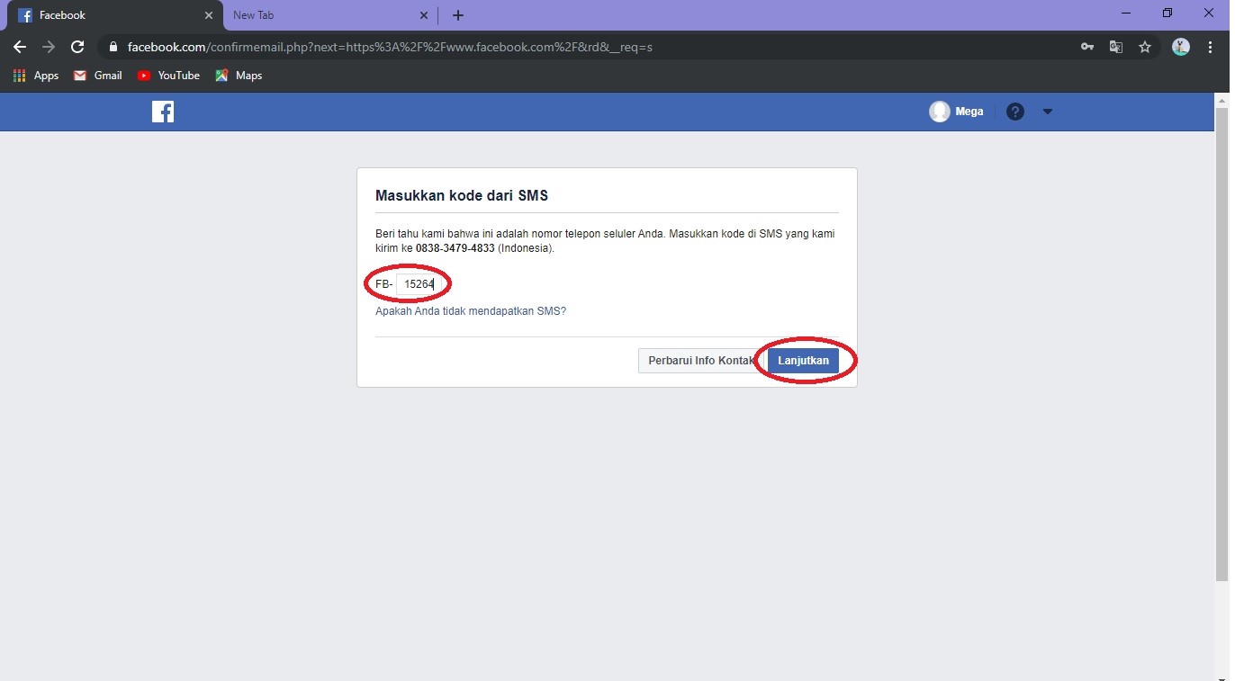Focus the address bar URL
This screenshot has height=681, width=1235.
pyautogui.click(x=390, y=47)
